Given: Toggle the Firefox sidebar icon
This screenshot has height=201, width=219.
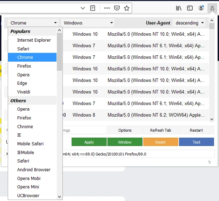Looking at the screenshot, I should pyautogui.click(x=190, y=8).
